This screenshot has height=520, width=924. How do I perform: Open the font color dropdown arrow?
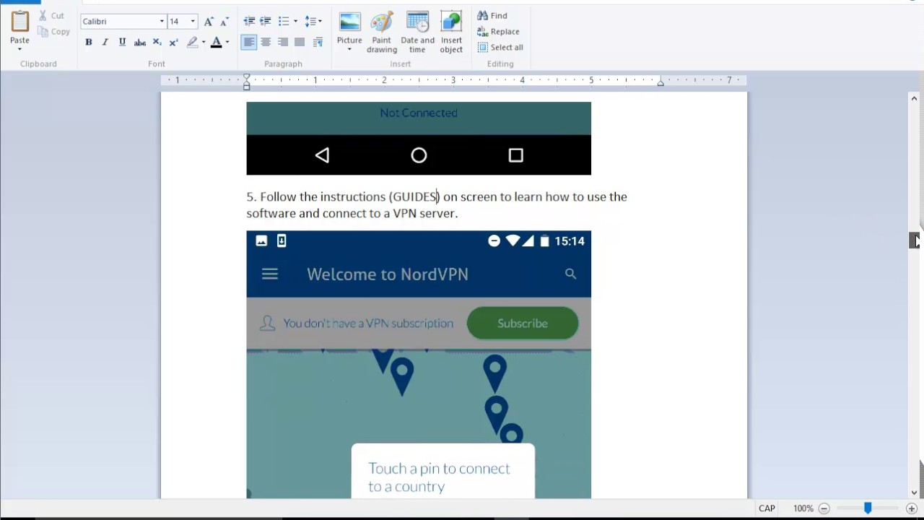coord(227,43)
